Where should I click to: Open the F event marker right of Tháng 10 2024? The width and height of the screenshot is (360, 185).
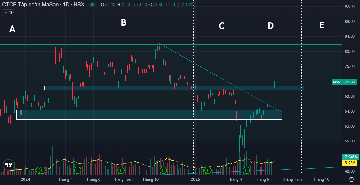tap(163, 170)
